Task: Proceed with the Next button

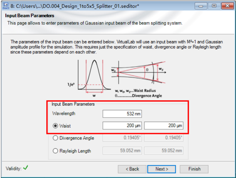Action: [x=161, y=169]
